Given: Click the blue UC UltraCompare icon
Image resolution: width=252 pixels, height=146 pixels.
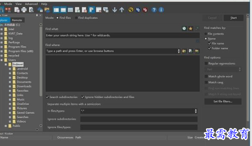Looking at the screenshot, I should pyautogui.click(x=138, y=10).
